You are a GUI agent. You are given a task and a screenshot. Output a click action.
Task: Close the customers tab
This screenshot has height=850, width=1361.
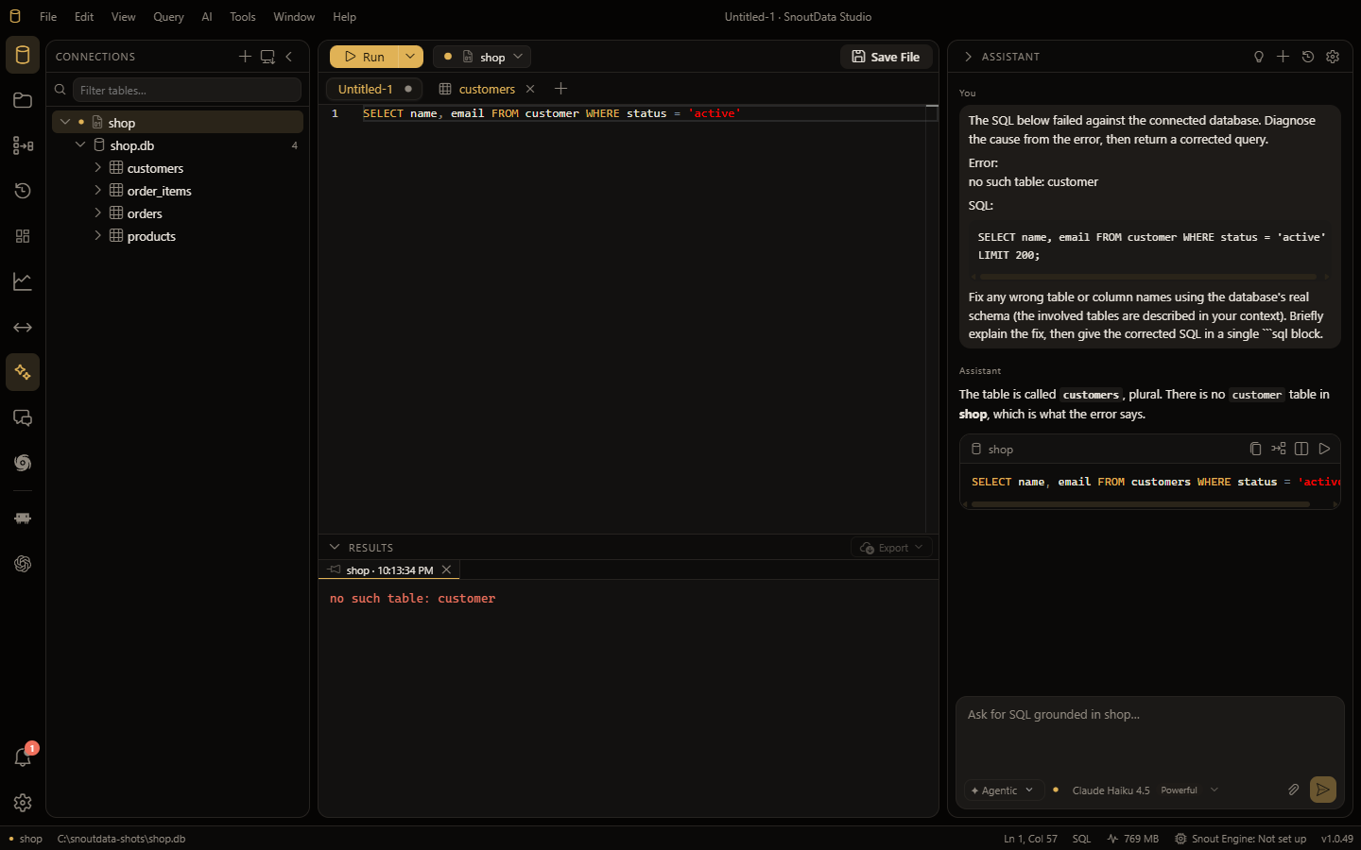530,89
